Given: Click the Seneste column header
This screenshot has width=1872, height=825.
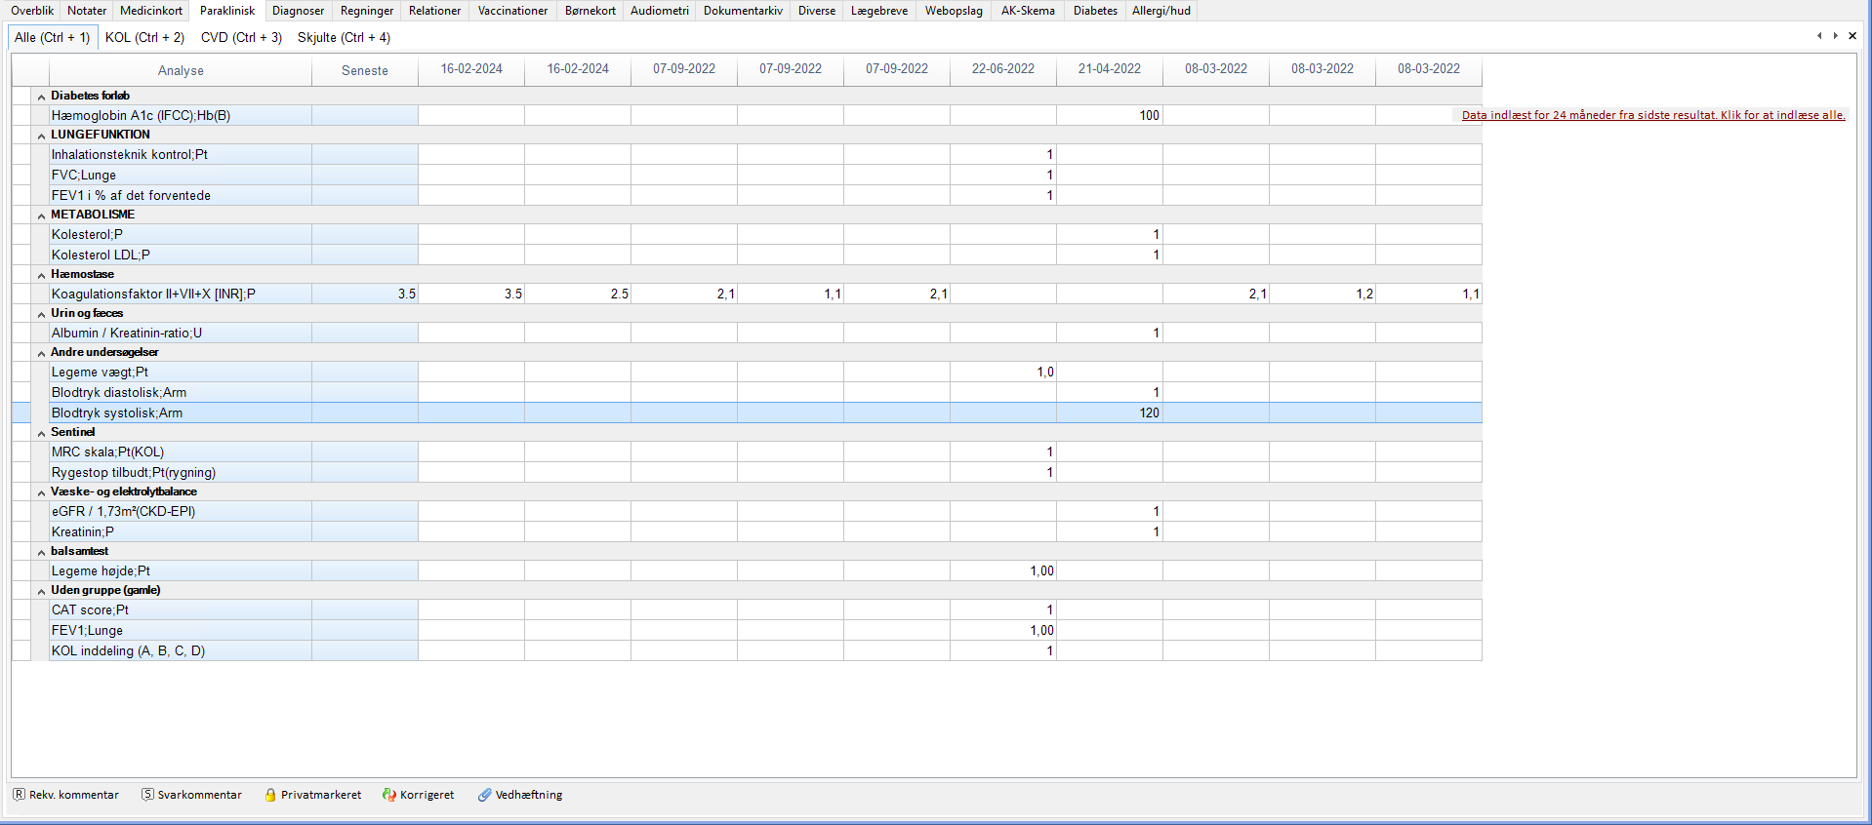Looking at the screenshot, I should click(365, 70).
